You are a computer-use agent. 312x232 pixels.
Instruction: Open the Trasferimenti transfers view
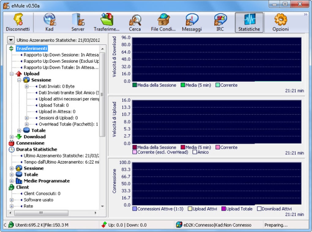106,22
